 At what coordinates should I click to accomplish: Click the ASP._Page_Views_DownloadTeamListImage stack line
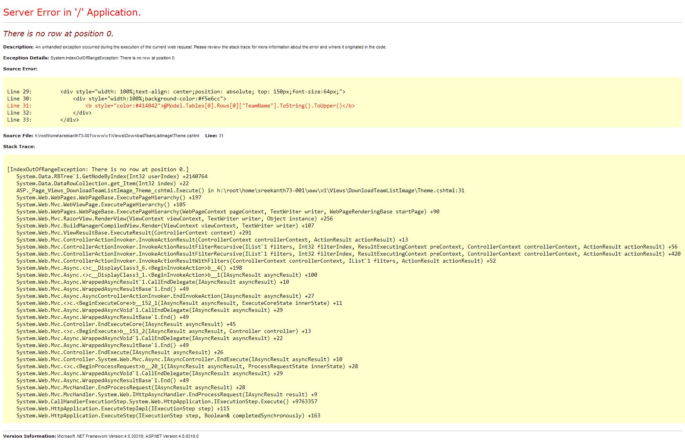[240, 191]
